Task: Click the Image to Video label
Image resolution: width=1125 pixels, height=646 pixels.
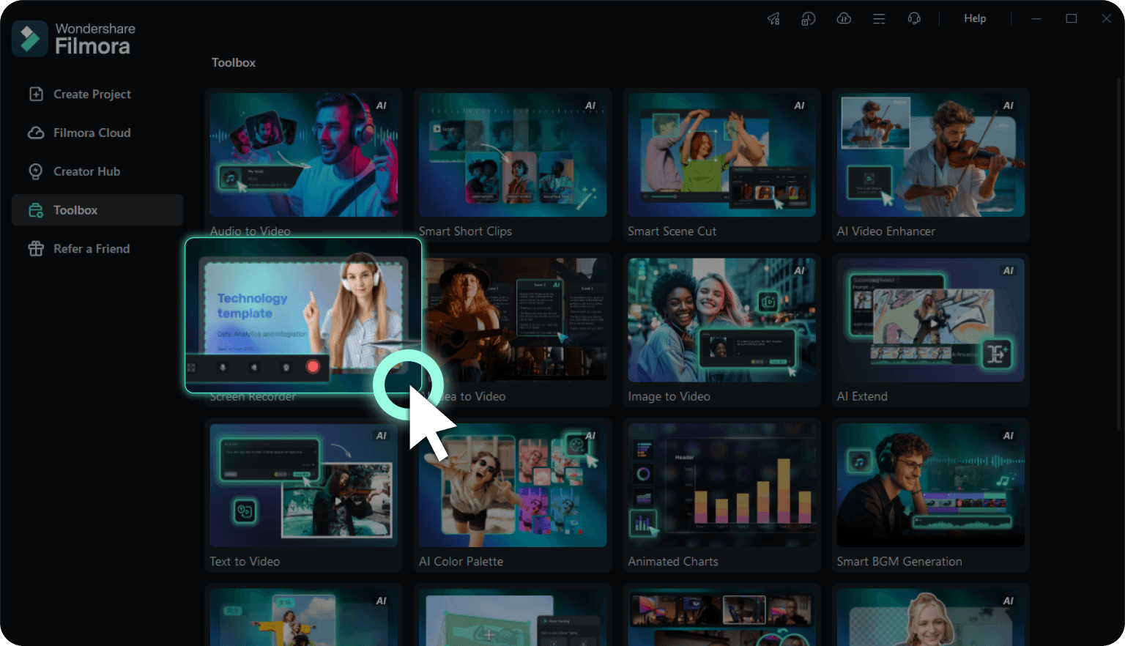Action: (669, 396)
